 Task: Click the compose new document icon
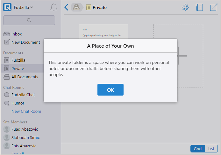(x=213, y=7)
